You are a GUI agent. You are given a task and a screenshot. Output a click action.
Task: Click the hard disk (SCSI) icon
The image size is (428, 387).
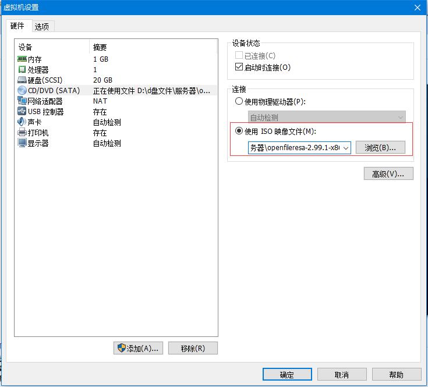[x=22, y=80]
